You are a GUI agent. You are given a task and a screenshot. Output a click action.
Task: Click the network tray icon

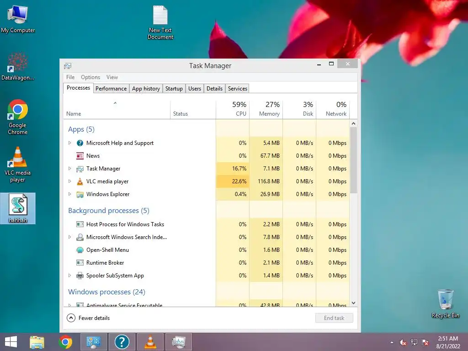click(414, 342)
